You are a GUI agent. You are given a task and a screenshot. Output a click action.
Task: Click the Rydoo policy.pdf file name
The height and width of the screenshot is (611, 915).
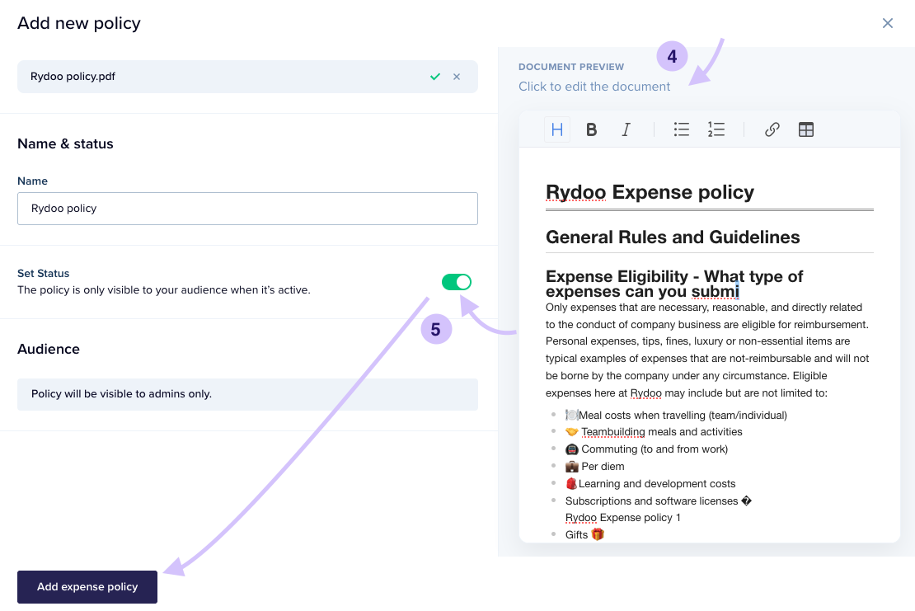pos(73,77)
